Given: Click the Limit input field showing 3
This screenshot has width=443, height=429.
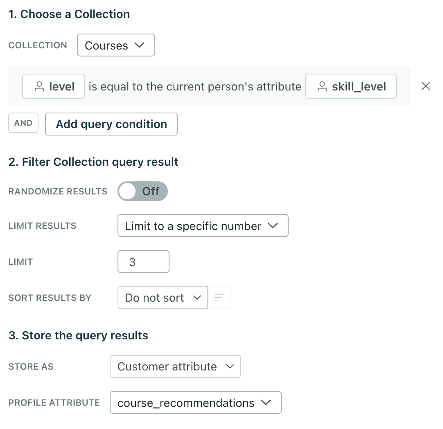Looking at the screenshot, I should click(143, 262).
